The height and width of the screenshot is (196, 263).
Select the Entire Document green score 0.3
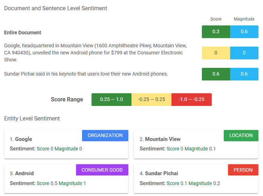pyautogui.click(x=216, y=32)
